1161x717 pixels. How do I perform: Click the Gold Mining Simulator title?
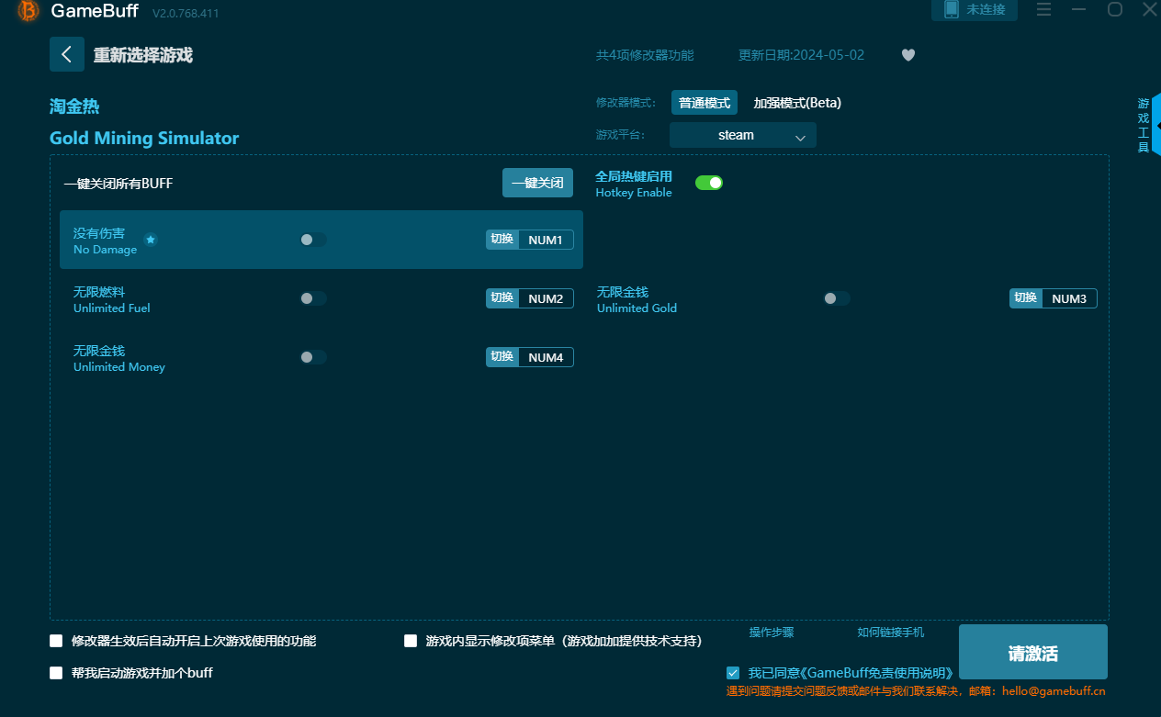pos(144,138)
